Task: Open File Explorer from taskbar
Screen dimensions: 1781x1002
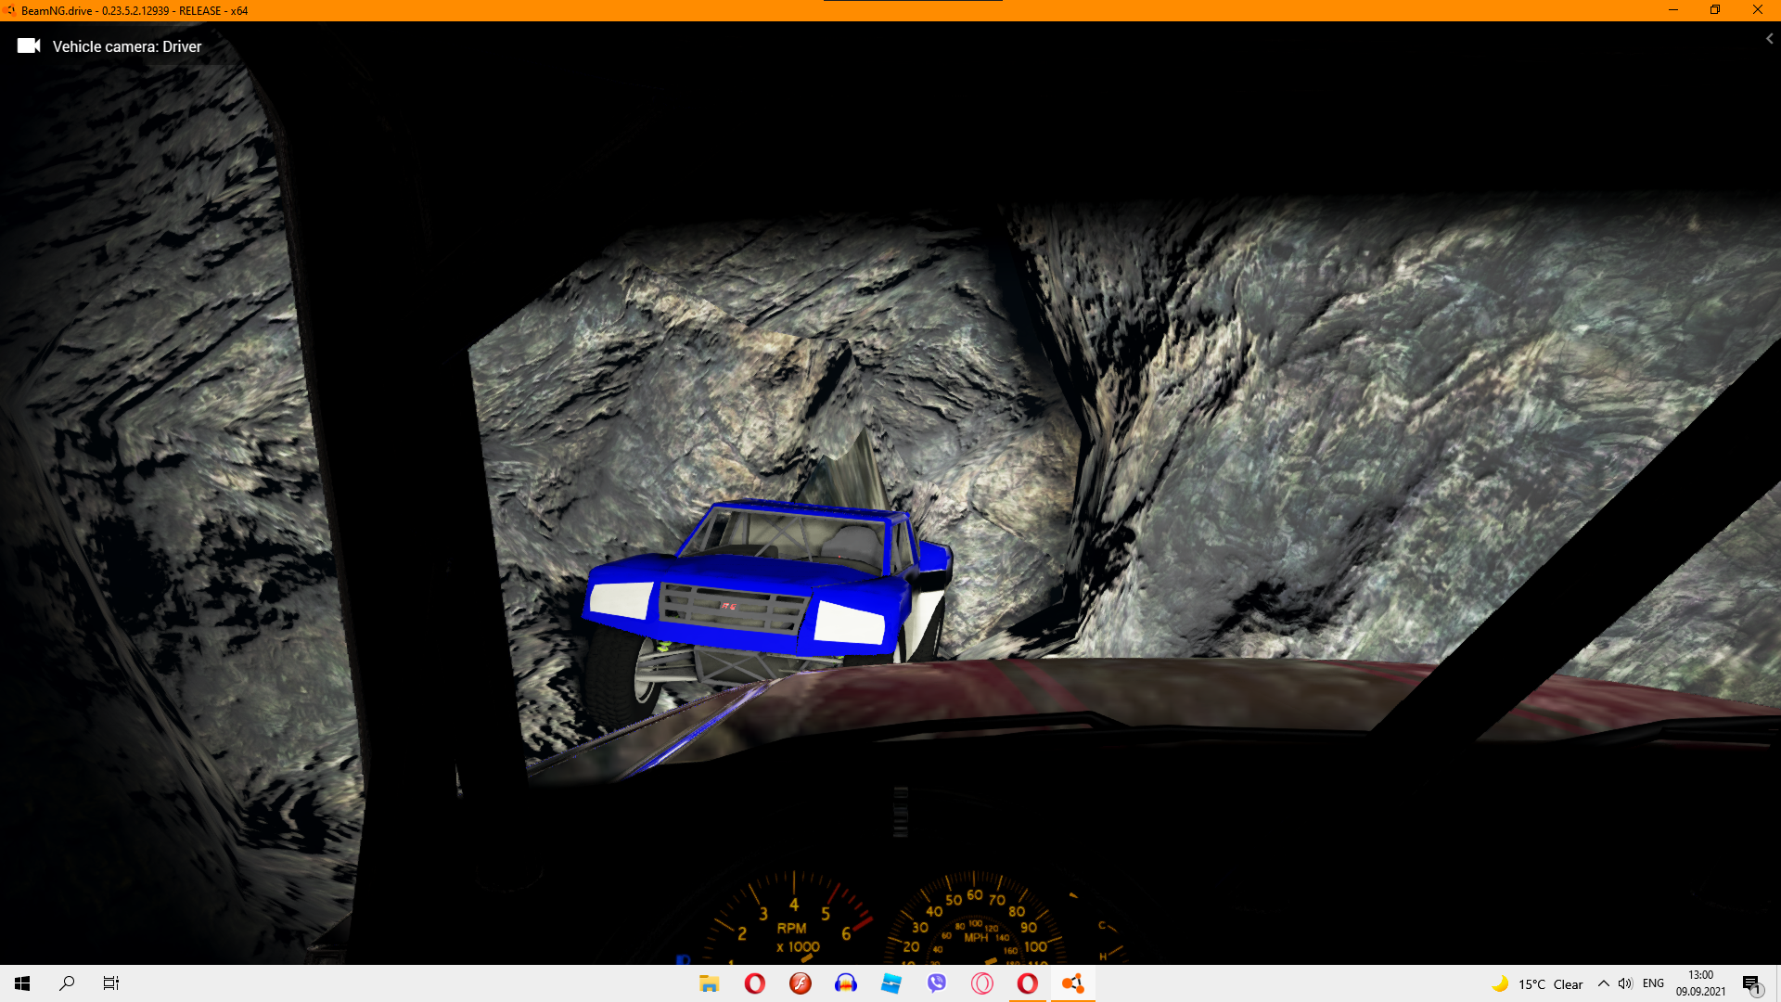Action: [710, 983]
